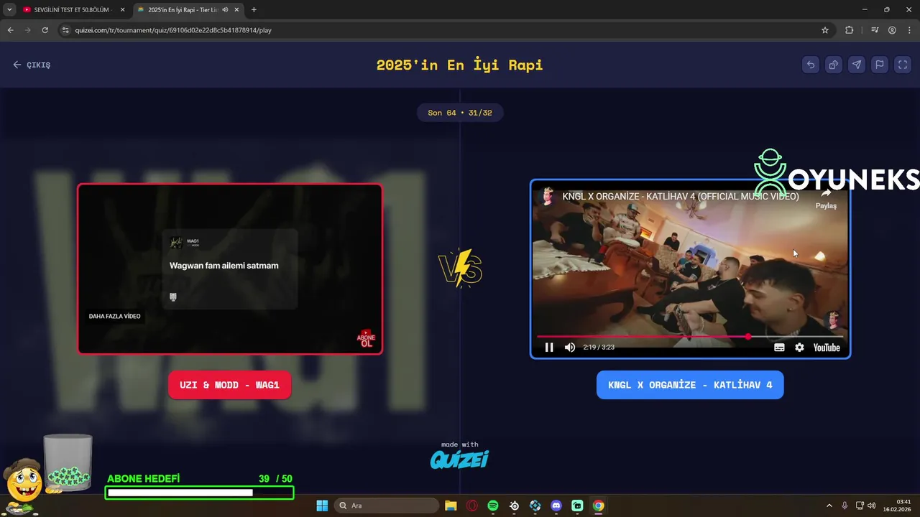Viewport: 920px width, 517px height.
Task: Click DAHA FAZLA VİDEO on left player
Action: (x=115, y=316)
